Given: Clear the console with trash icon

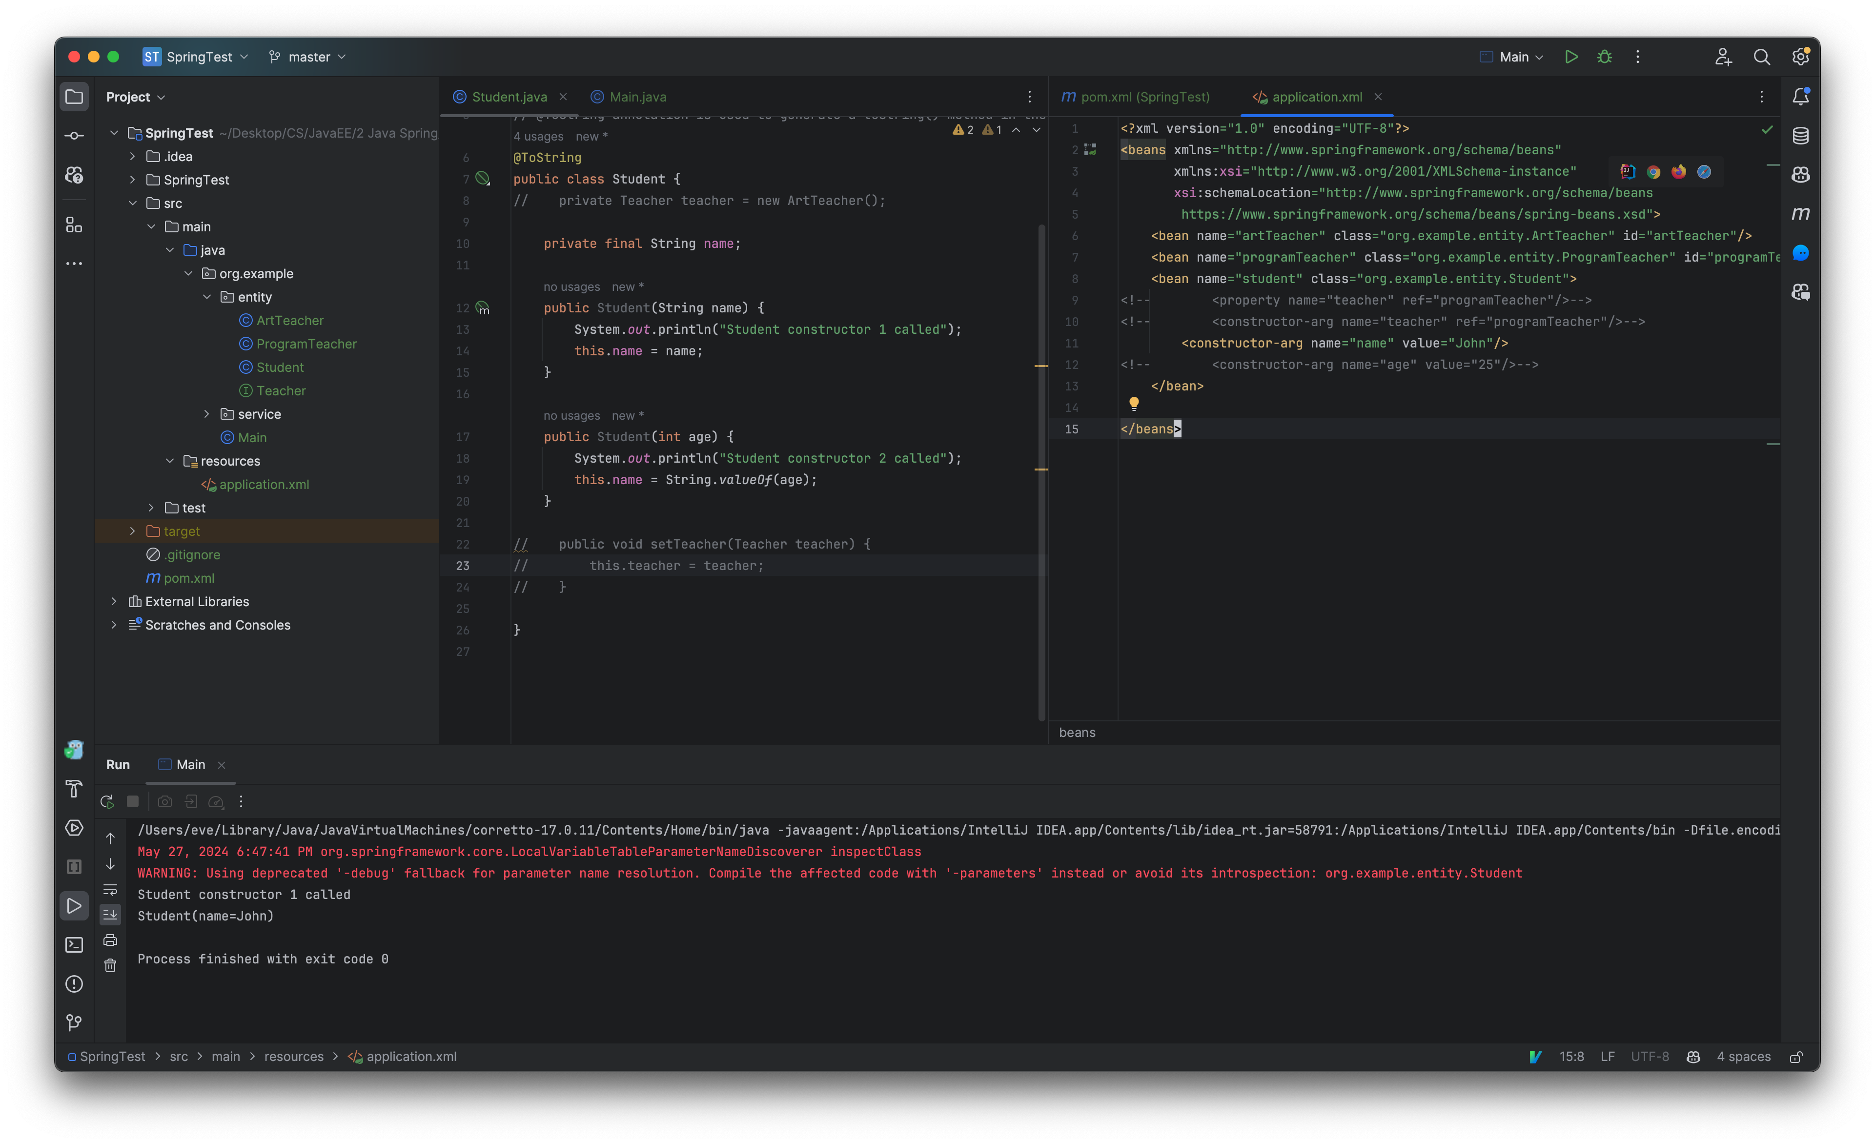Looking at the screenshot, I should tap(110, 965).
